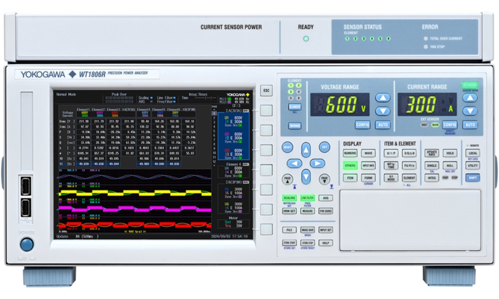Viewport: 499px width, 299px height.
Task: Select the SYNC SOURCE key
Action: pyautogui.click(x=326, y=211)
